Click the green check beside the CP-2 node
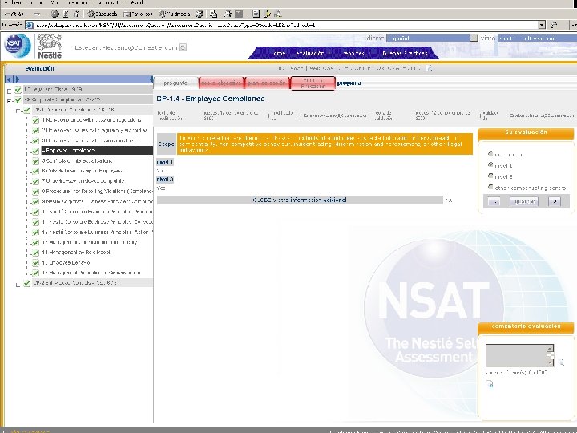This screenshot has width=577, height=433. pyautogui.click(x=27, y=283)
